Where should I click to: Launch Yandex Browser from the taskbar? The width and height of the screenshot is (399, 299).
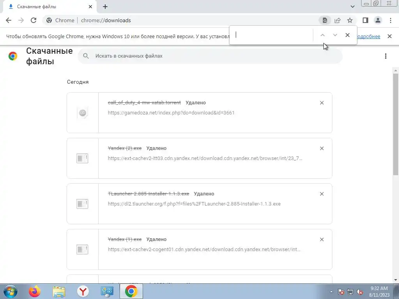click(83, 291)
